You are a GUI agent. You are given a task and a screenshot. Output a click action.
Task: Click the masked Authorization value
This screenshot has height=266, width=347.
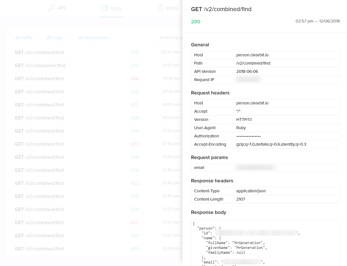(249, 136)
